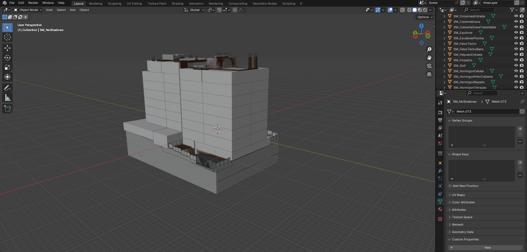Image resolution: width=527 pixels, height=252 pixels.
Task: Open viewport Options button
Action: (x=425, y=17)
